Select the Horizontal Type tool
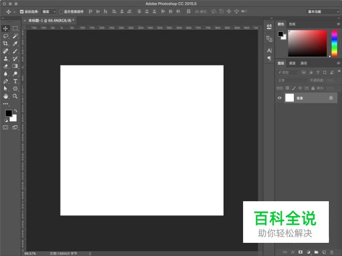Viewport: 342px width, 256px height. 15,82
